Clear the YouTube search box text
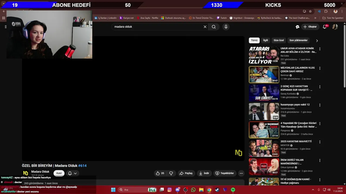 tap(205, 27)
